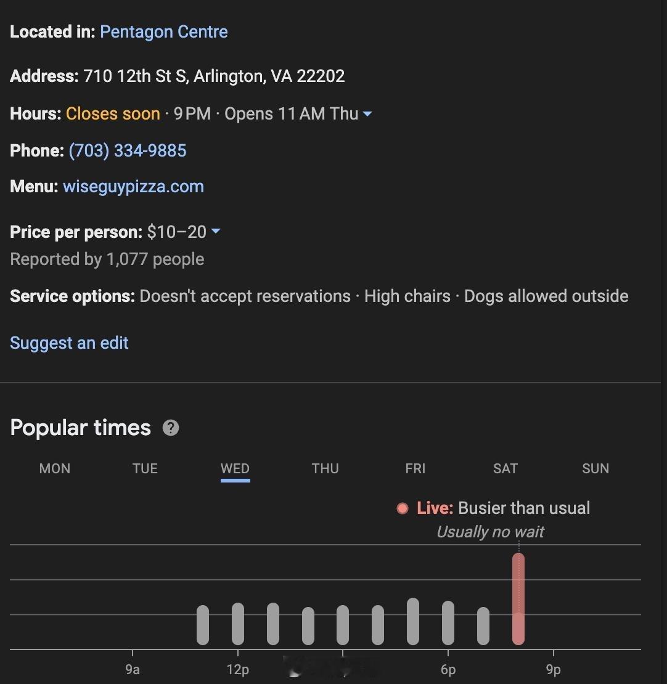Switch to the THU tab
The width and height of the screenshot is (667, 684).
[325, 468]
